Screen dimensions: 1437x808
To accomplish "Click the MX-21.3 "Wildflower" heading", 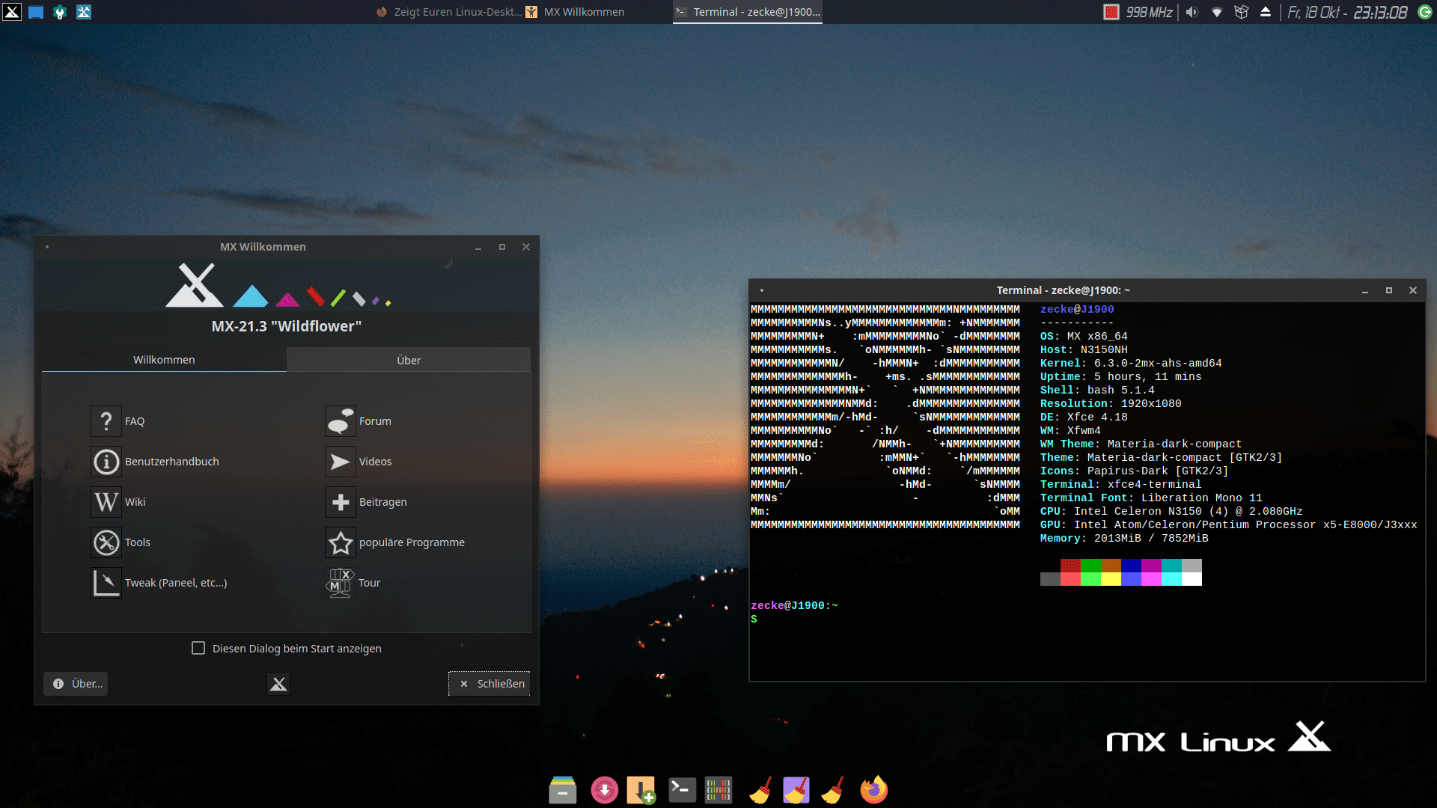I will coord(287,326).
